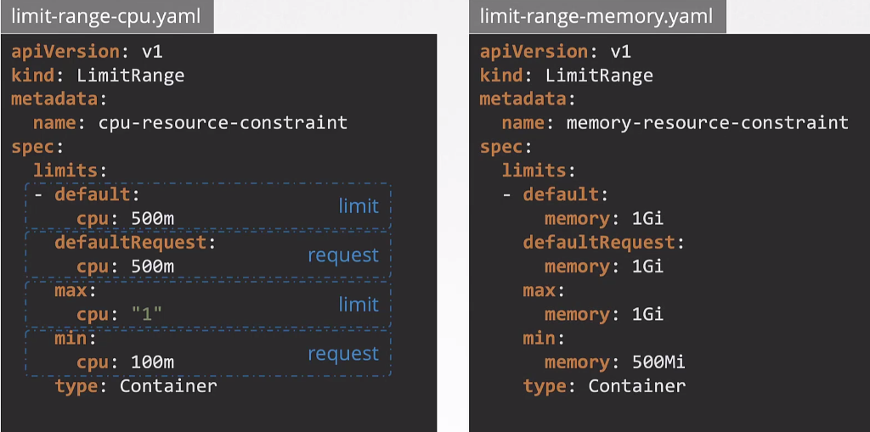Click the cpu-resource-constraint name value
The width and height of the screenshot is (870, 432).
click(x=223, y=122)
